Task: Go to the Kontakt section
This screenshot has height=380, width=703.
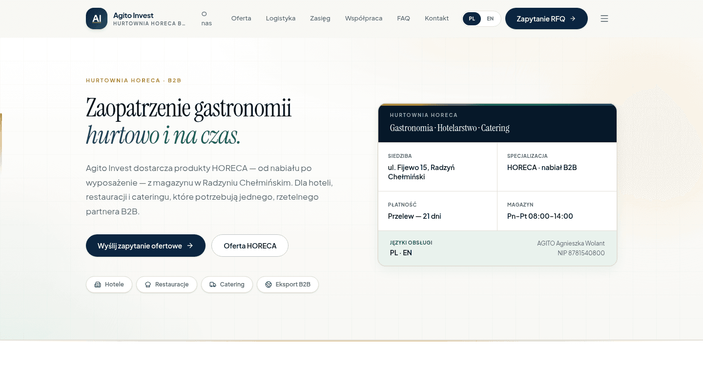Action: tap(437, 19)
